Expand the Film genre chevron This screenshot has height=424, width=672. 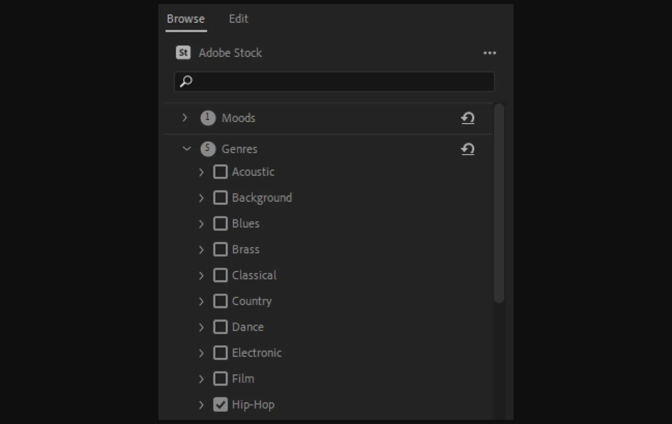(x=201, y=379)
